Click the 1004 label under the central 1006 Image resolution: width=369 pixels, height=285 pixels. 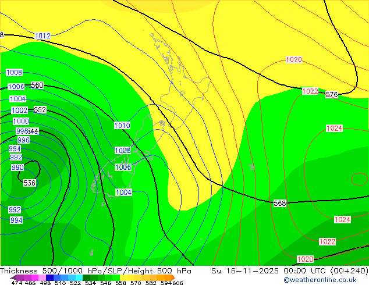point(123,193)
